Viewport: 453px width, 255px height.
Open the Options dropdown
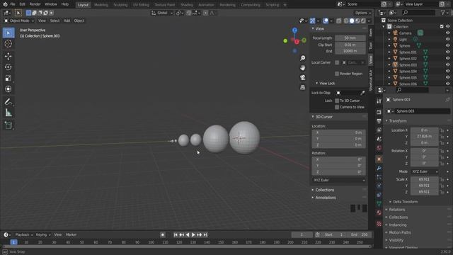tap(363, 13)
